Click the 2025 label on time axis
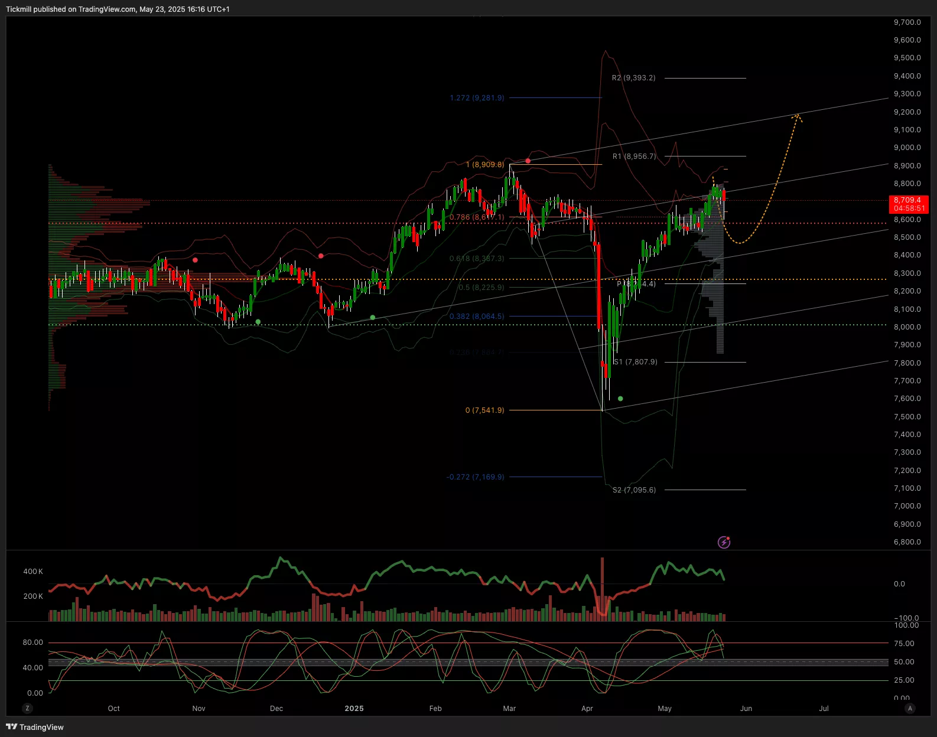The height and width of the screenshot is (737, 937). (354, 708)
